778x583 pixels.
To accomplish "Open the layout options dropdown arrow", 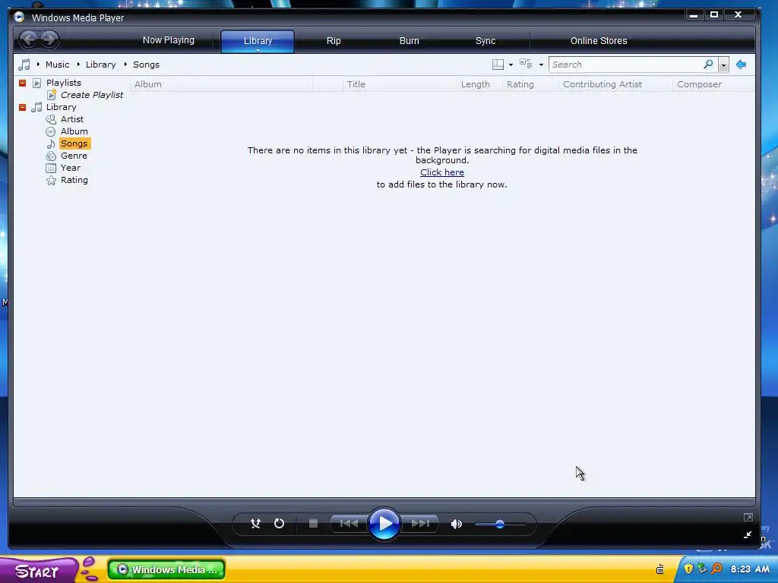I will [x=511, y=65].
